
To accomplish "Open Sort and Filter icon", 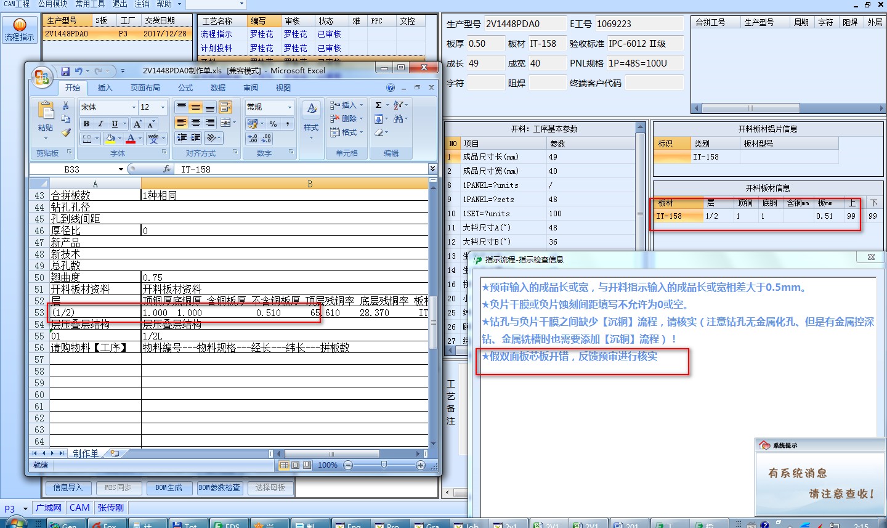I will [x=399, y=105].
